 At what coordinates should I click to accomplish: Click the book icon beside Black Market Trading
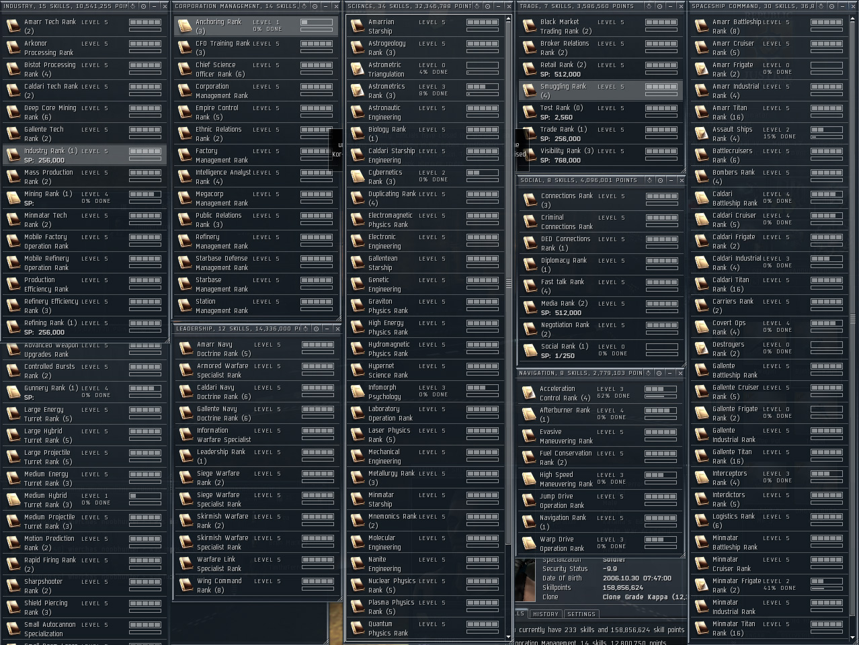[529, 26]
